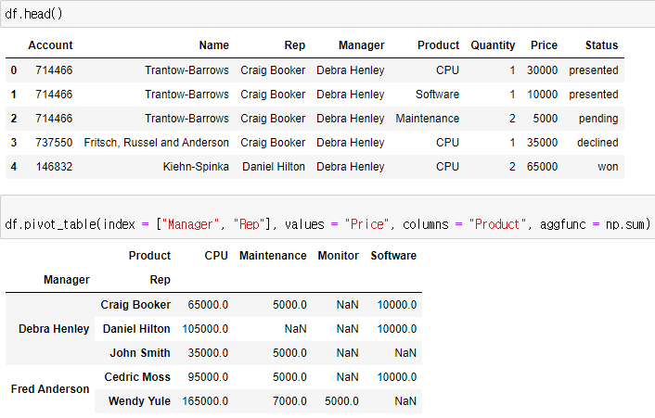This screenshot has width=655, height=418.
Task: Click the declined status cell
Action: [x=597, y=143]
